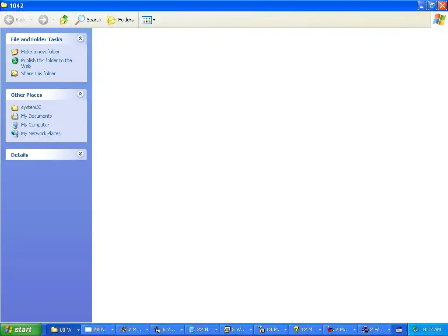Click the system tray icon beside the clock

(415, 329)
